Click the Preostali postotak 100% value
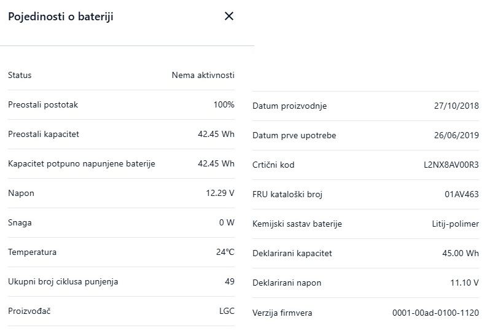This screenshot has width=487, height=336. coord(224,104)
